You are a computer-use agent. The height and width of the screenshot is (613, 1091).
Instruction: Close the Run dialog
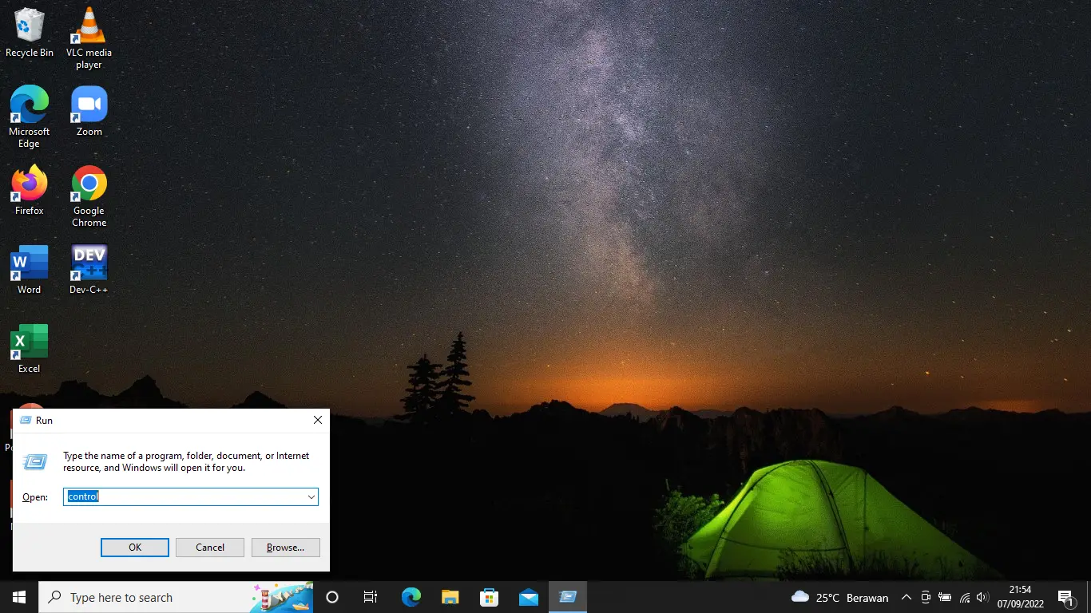click(318, 420)
